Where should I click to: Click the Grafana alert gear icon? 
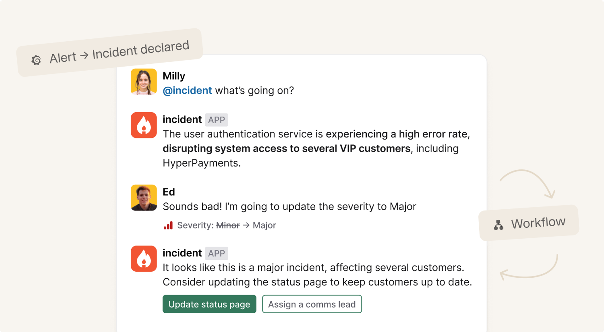pyautogui.click(x=36, y=60)
